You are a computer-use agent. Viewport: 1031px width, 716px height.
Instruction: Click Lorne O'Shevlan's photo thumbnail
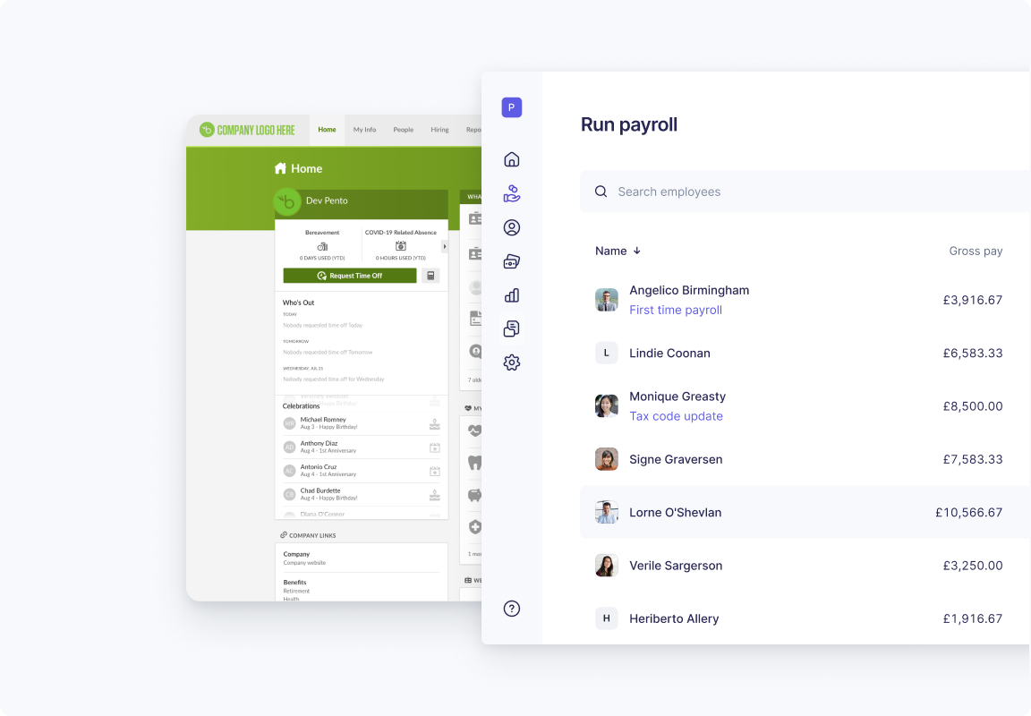click(x=606, y=512)
